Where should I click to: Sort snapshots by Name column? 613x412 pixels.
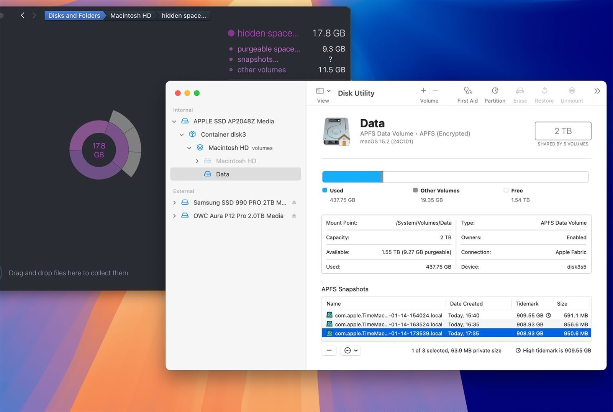click(384, 303)
